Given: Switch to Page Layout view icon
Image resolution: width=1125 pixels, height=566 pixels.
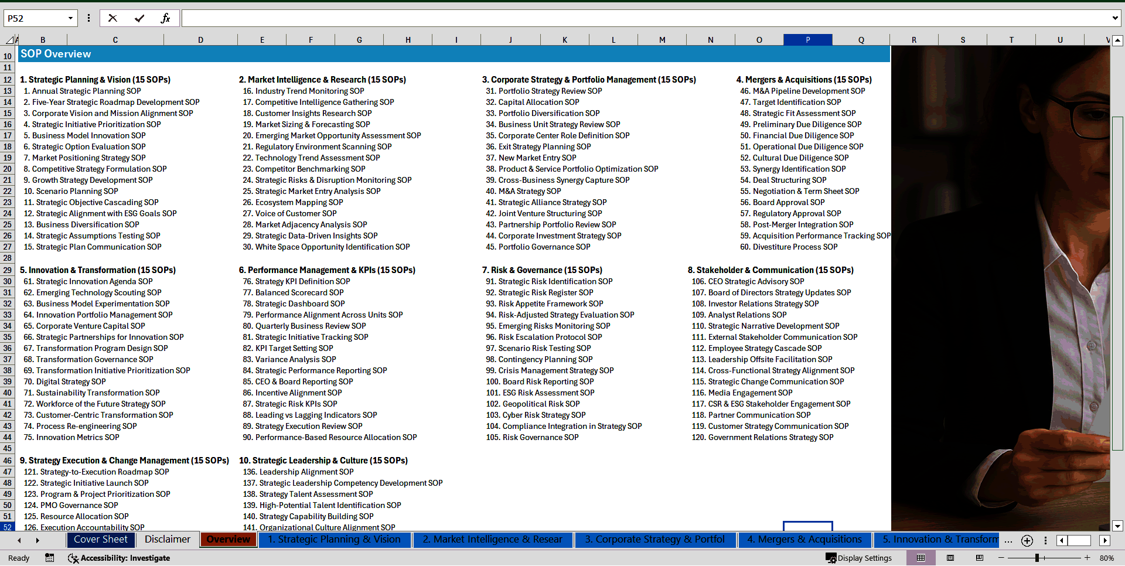Looking at the screenshot, I should click(x=950, y=558).
